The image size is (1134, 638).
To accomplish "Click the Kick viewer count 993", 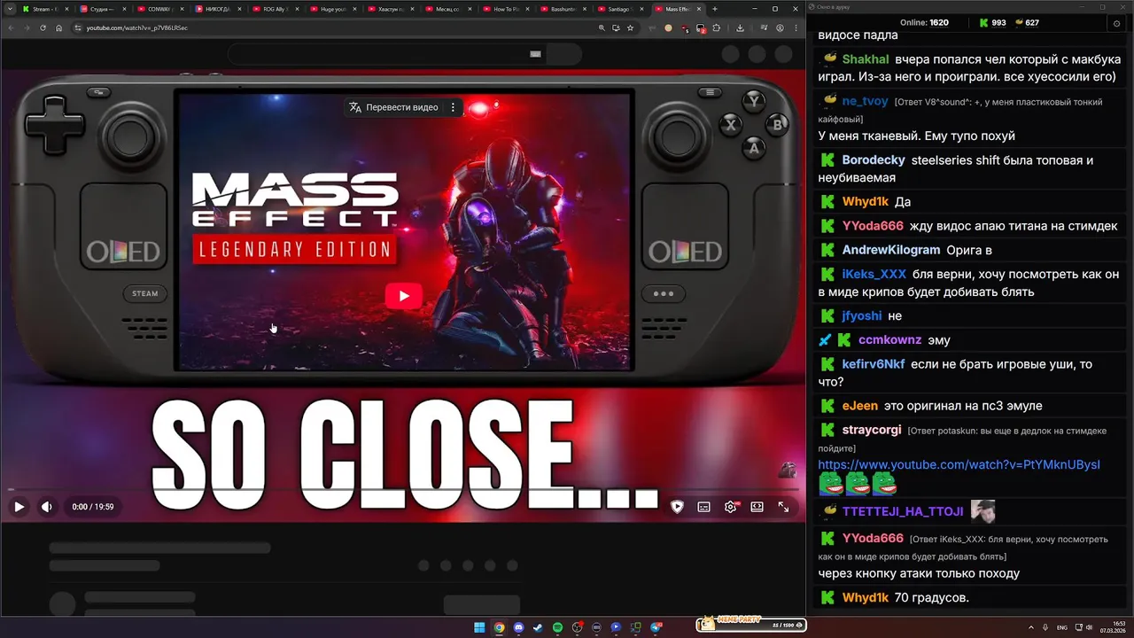I will (x=992, y=22).
